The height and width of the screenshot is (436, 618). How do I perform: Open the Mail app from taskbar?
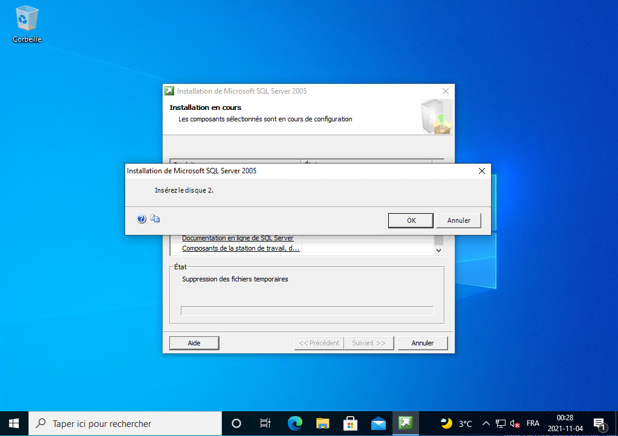378,423
